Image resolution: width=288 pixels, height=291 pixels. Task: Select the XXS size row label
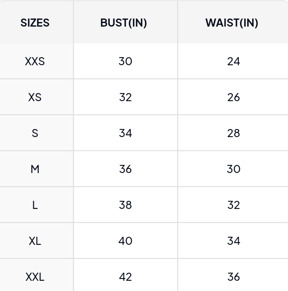tap(35, 61)
